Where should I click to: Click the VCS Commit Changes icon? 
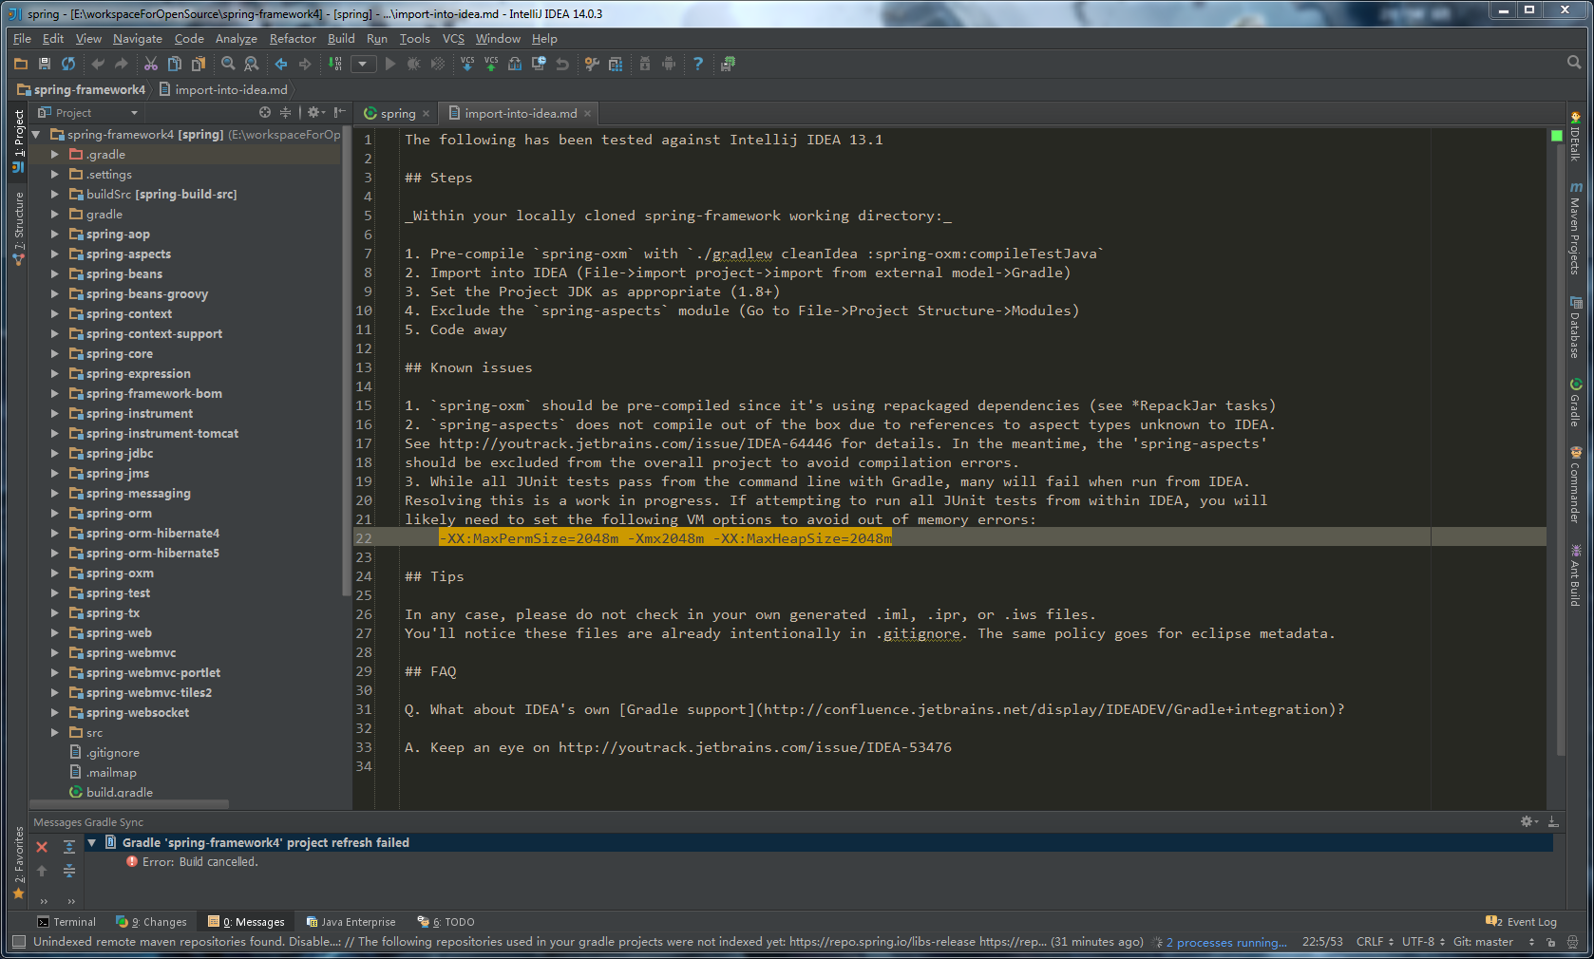click(491, 64)
